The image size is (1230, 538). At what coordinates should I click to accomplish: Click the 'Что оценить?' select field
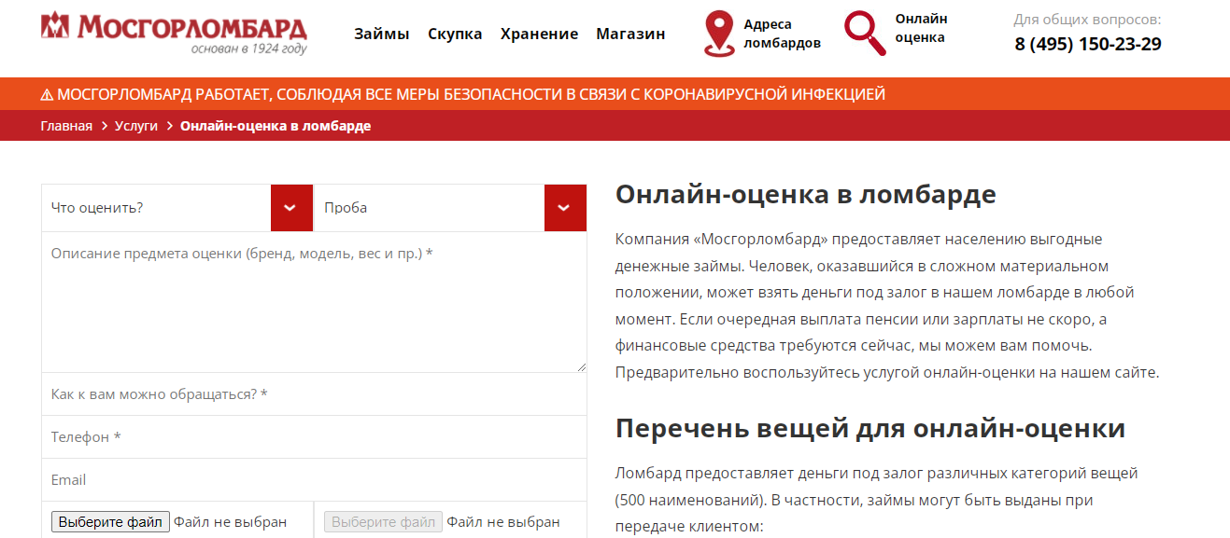click(x=177, y=208)
